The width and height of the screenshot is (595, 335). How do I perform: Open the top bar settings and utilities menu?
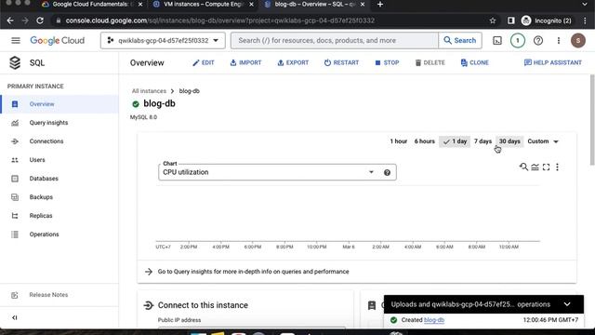pyautogui.click(x=559, y=41)
